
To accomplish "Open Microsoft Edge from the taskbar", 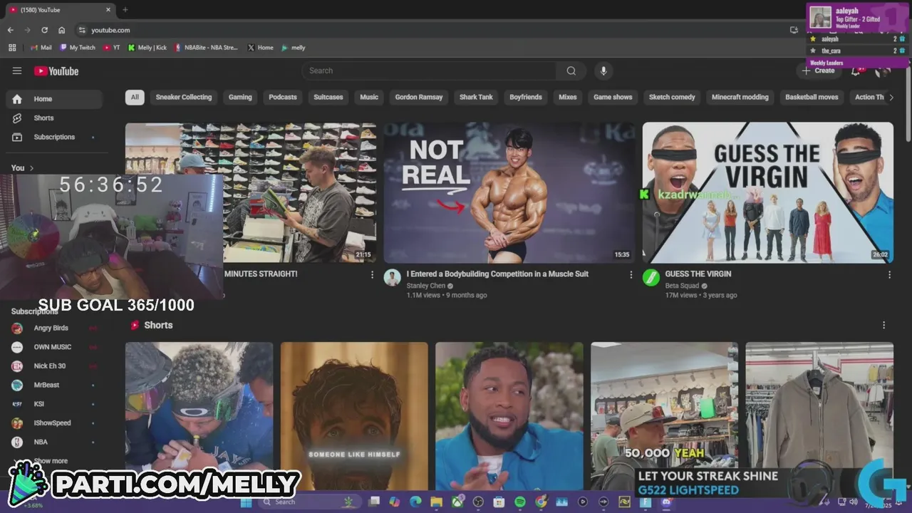I will pyautogui.click(x=415, y=502).
